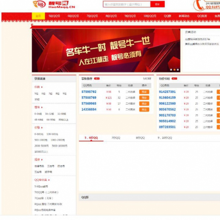220x220 pixels.
Task: Click the red promotional banner image
Action: (106, 50)
